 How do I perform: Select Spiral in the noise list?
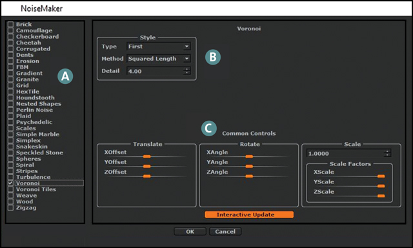(25, 165)
